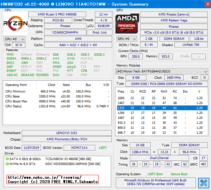Click the command rate 1T field
This screenshot has height=190, width=211.
tap(203, 158)
